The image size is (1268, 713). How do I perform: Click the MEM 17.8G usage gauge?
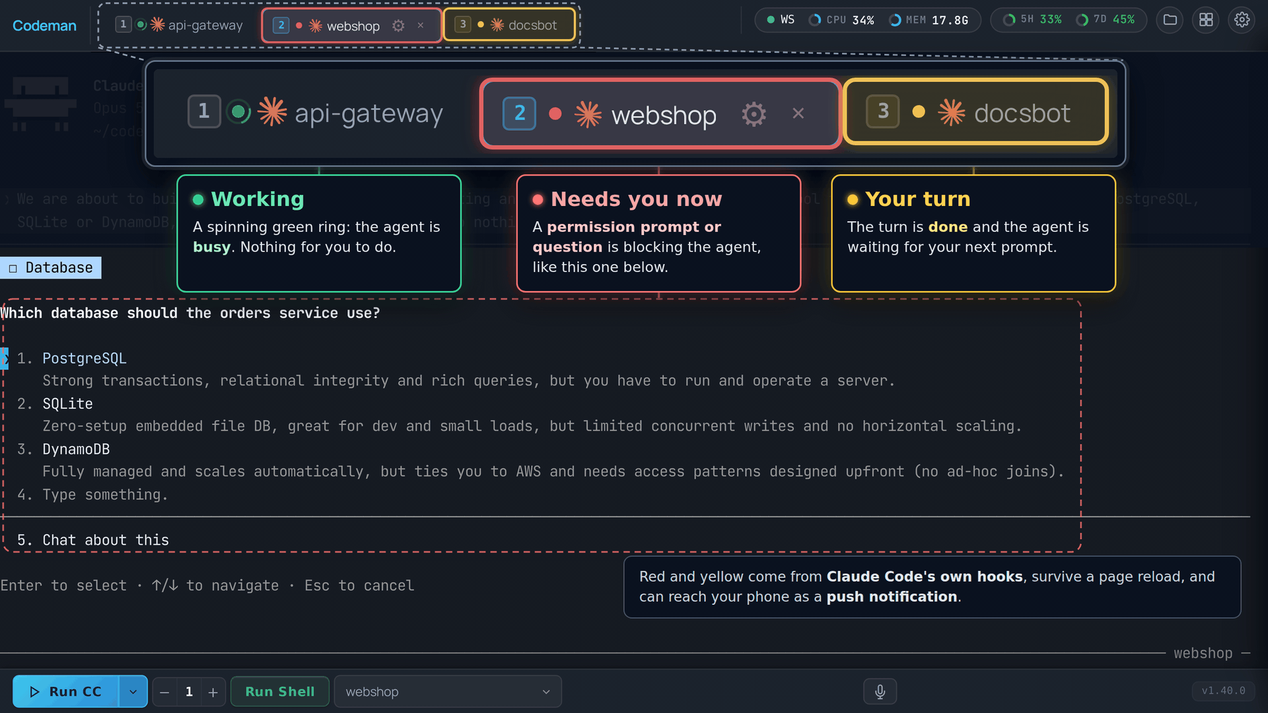(x=929, y=20)
